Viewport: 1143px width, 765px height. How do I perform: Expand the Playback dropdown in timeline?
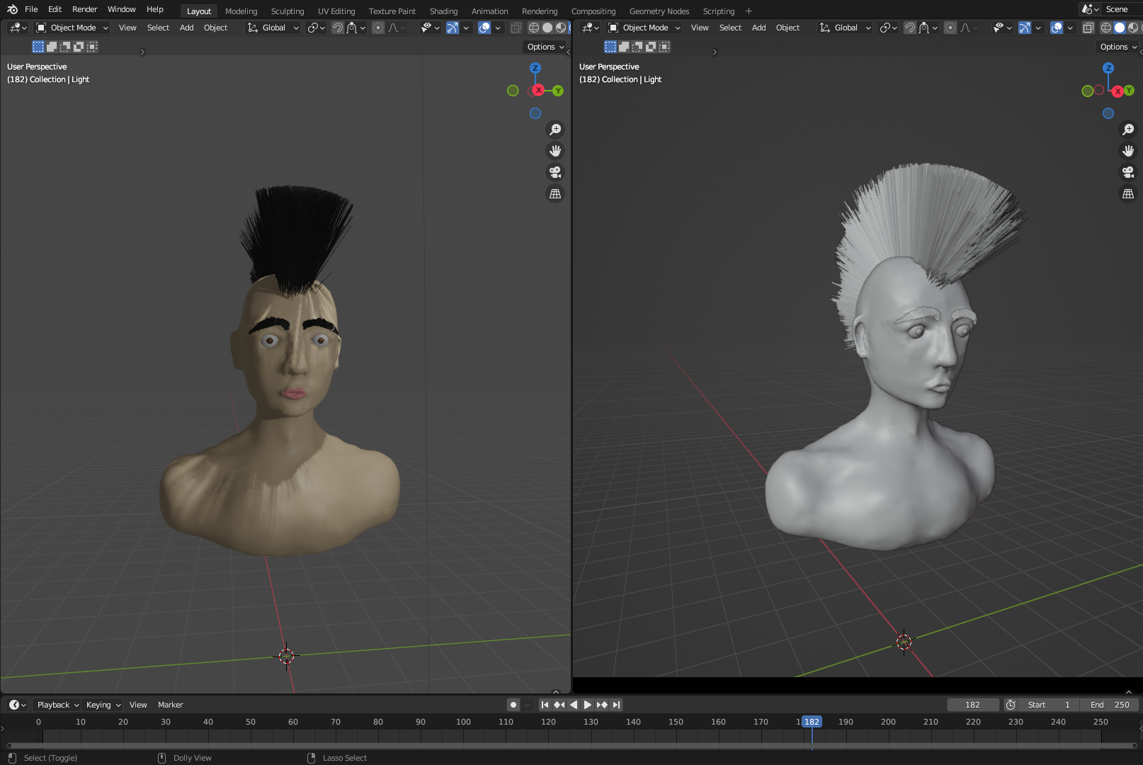click(57, 705)
